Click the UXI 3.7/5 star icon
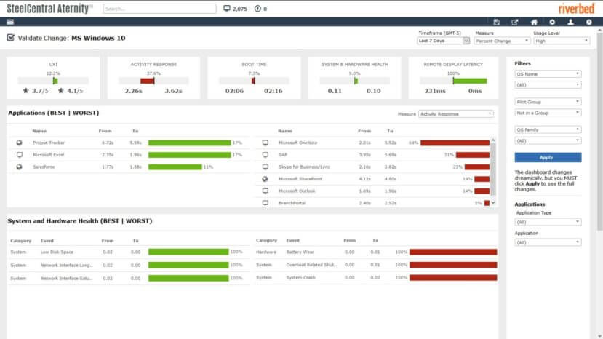Screen dimensions: 603x339 click(25, 91)
